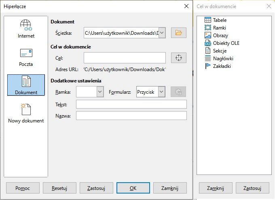Select the Internet hyperlink type
Screen dimensions: 275x200
(26, 29)
